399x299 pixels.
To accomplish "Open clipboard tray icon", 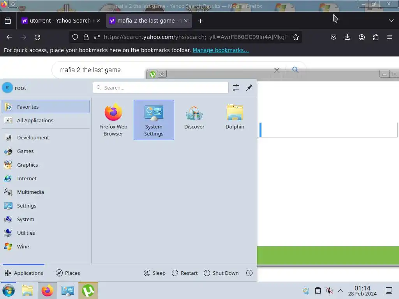I will (x=318, y=290).
